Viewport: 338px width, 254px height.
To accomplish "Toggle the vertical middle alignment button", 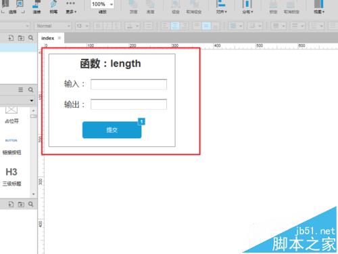I will 206,26.
